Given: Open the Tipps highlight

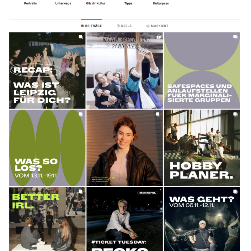Looking at the screenshot, I should pyautogui.click(x=128, y=3).
